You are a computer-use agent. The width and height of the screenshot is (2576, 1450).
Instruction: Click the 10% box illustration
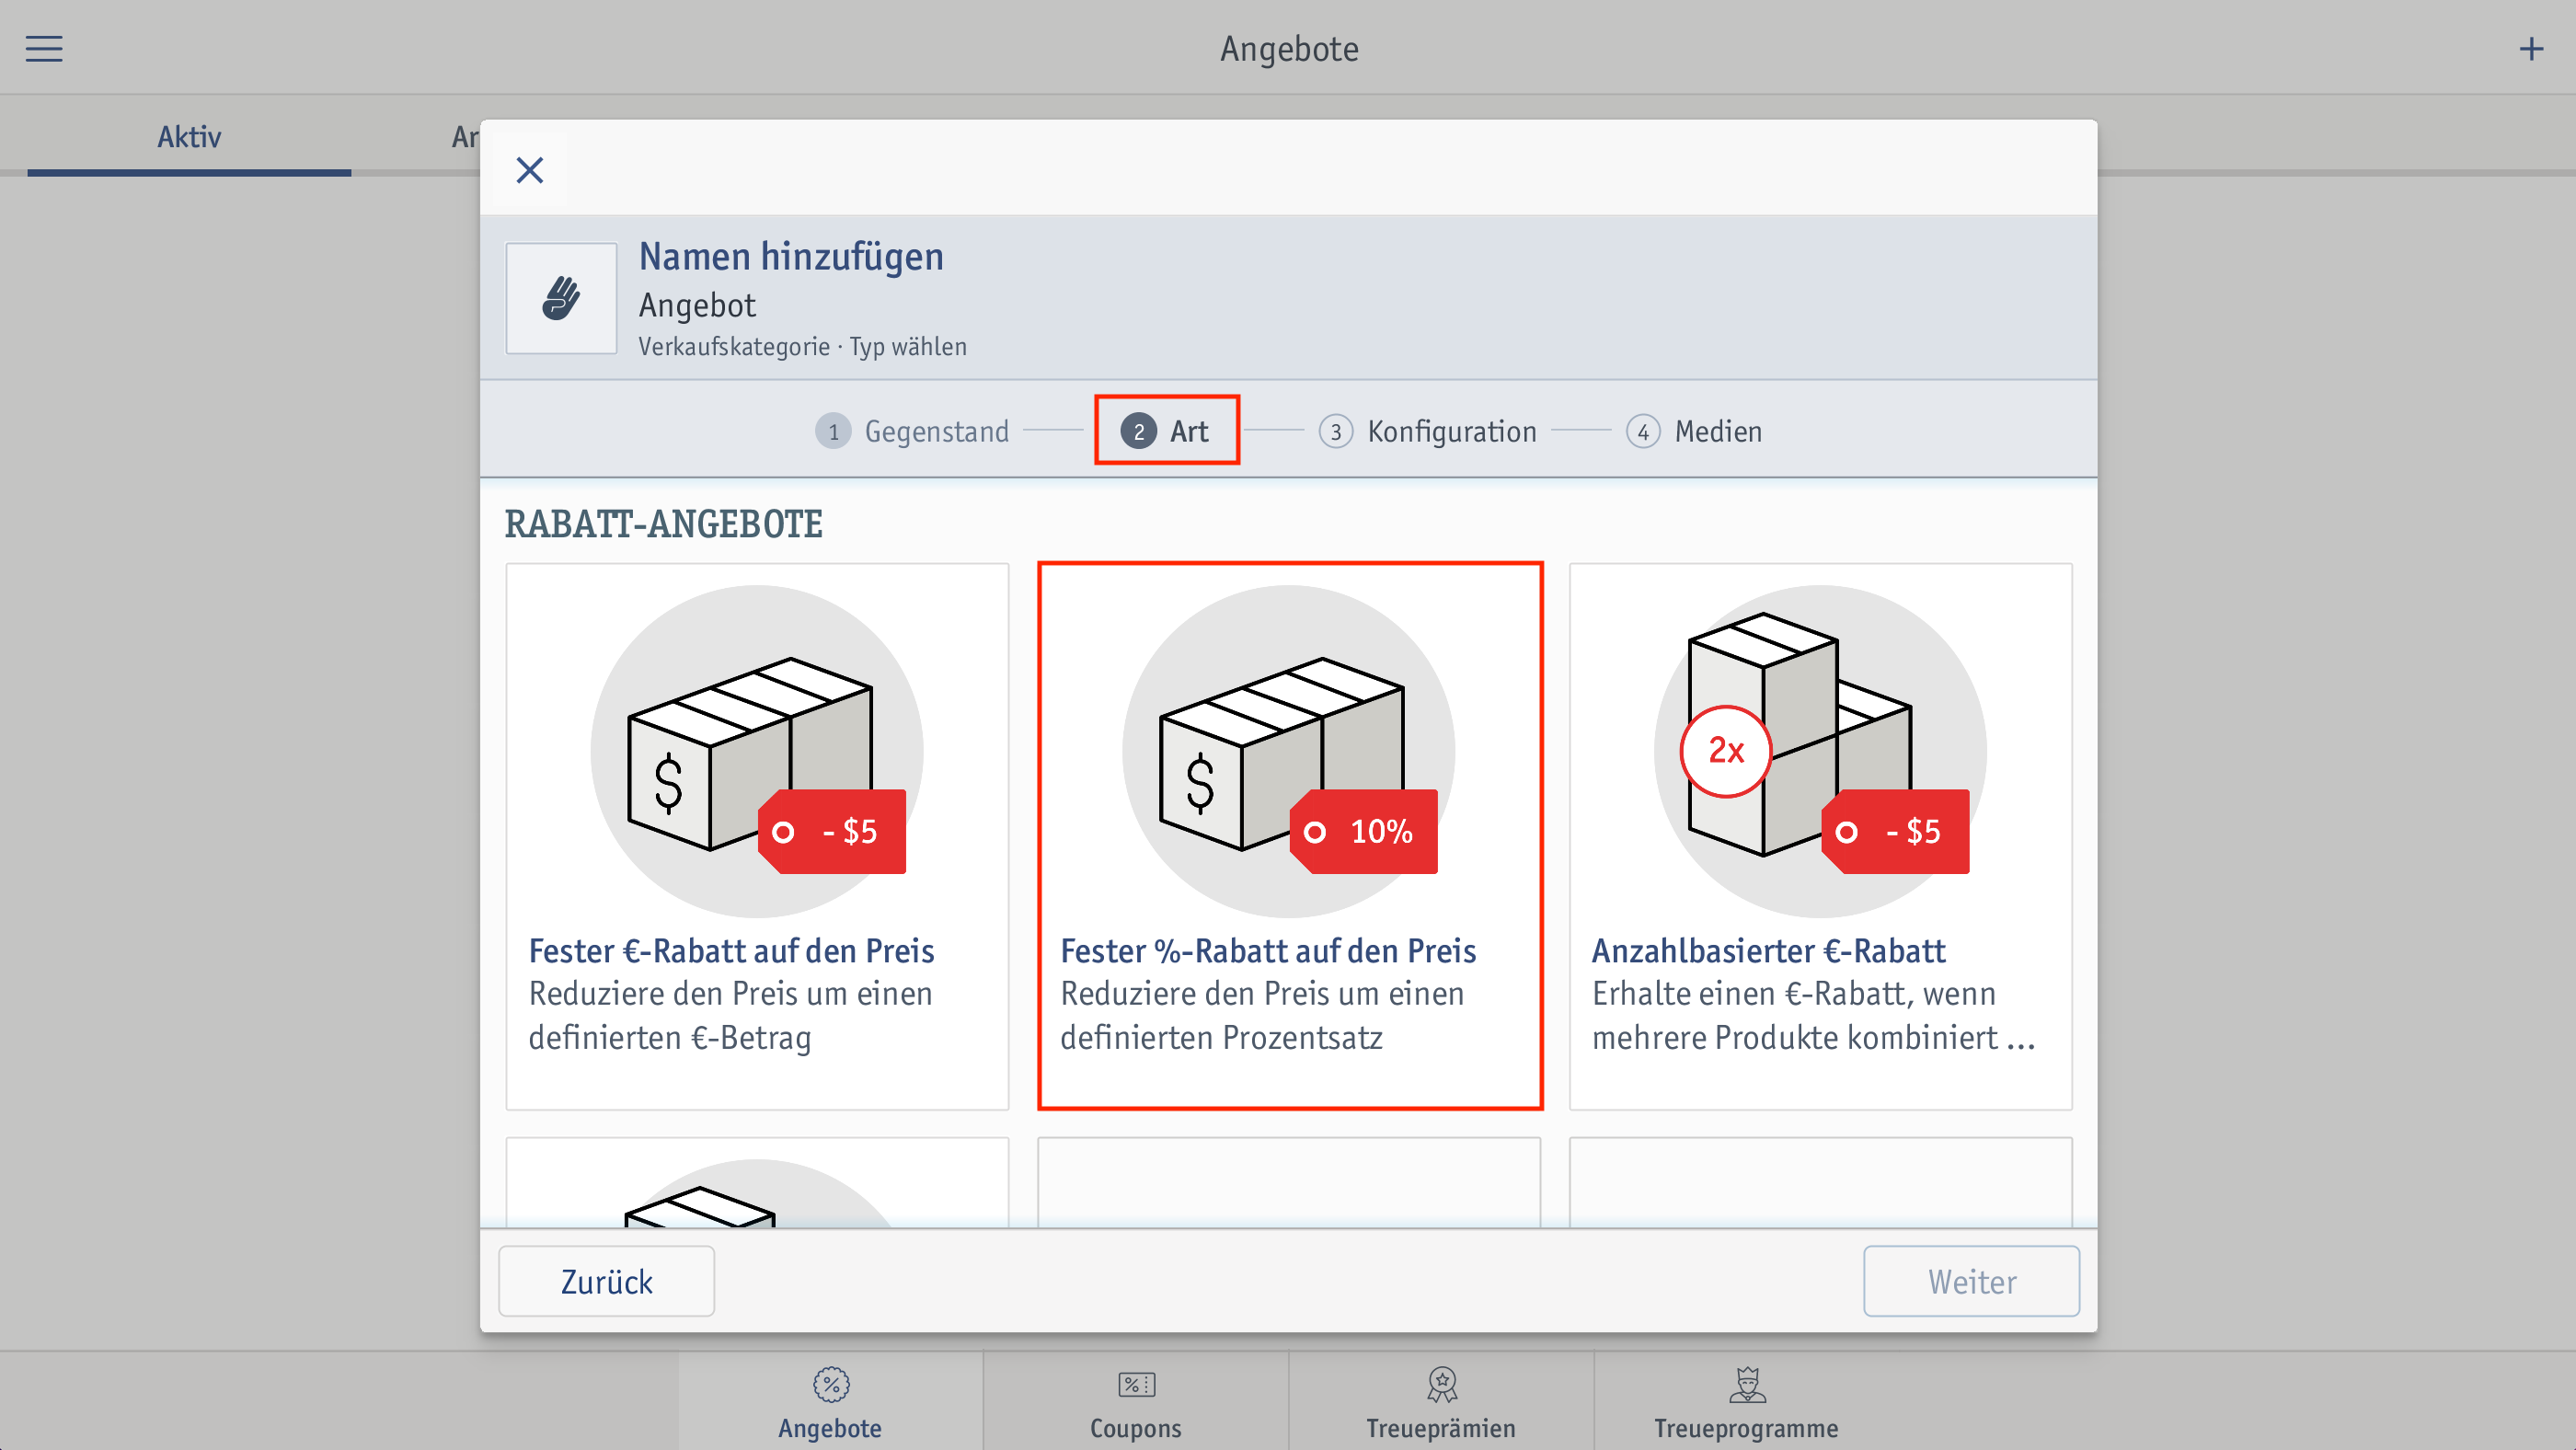pos(1289,752)
